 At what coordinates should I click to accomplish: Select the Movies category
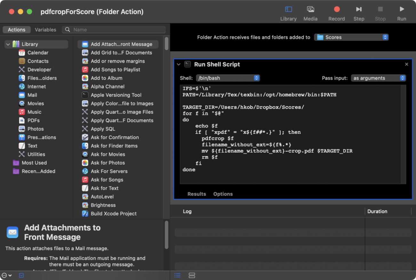coord(36,103)
